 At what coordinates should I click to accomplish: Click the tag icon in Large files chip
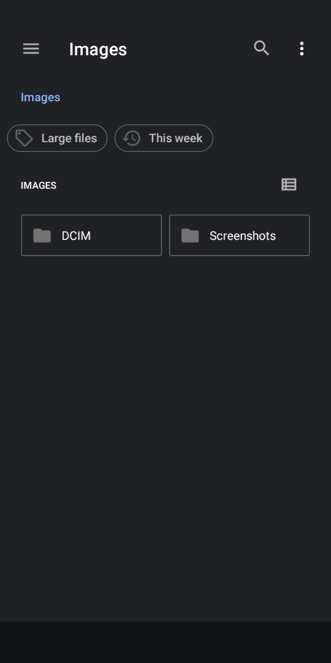pyautogui.click(x=24, y=138)
